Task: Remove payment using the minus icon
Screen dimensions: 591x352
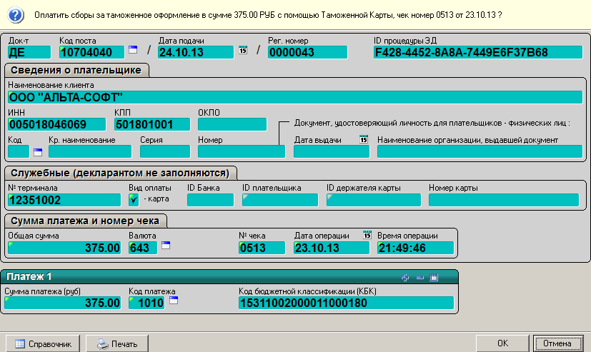Action: (419, 277)
